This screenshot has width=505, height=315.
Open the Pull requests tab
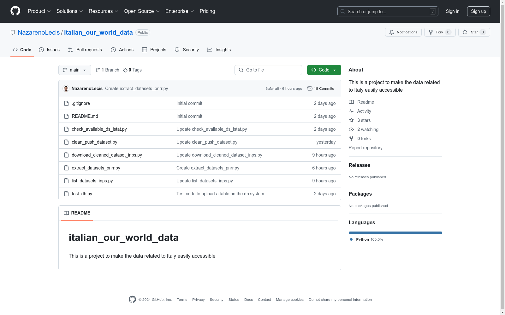(85, 50)
